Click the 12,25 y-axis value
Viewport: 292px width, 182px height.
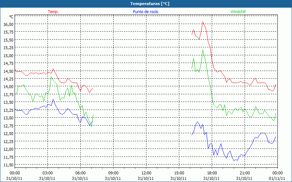(x=8, y=141)
